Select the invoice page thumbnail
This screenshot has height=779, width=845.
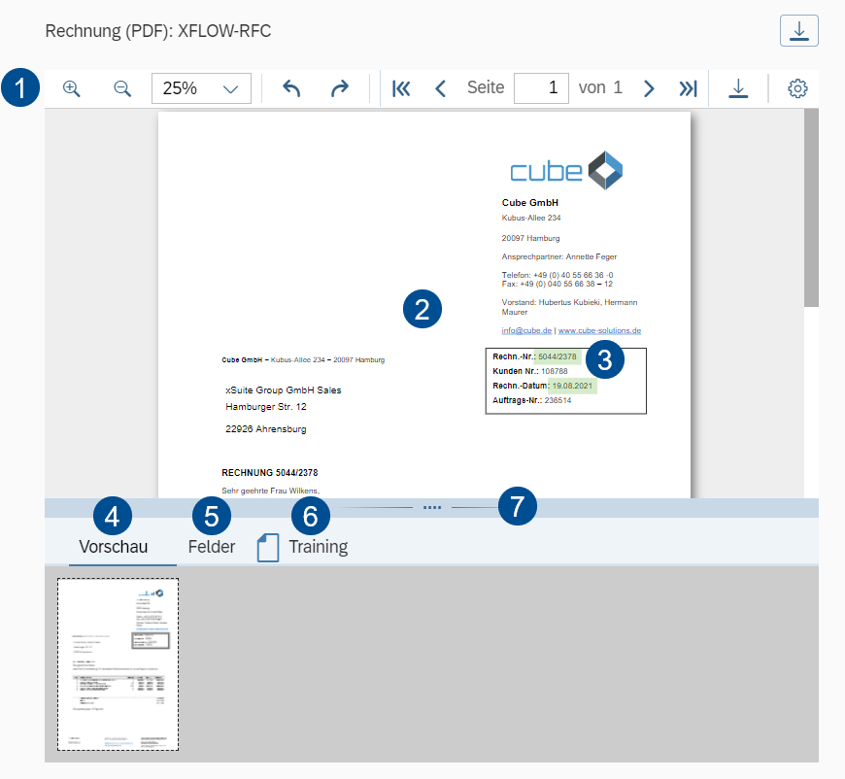pos(118,664)
